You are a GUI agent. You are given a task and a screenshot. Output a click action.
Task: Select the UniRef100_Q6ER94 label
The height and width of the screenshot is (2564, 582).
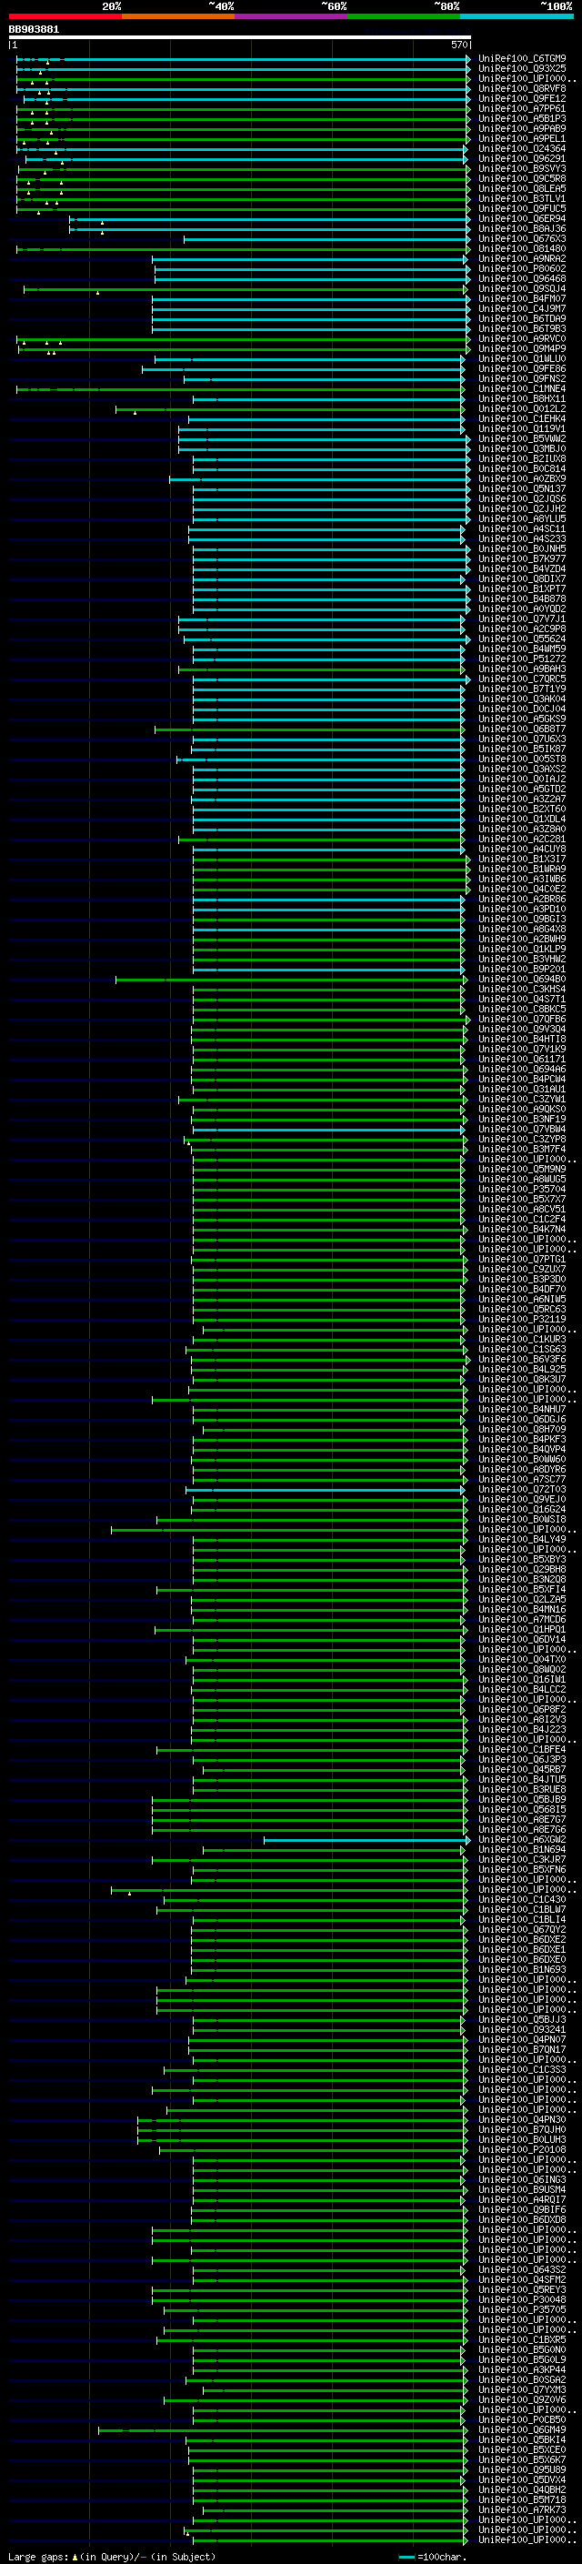click(522, 218)
